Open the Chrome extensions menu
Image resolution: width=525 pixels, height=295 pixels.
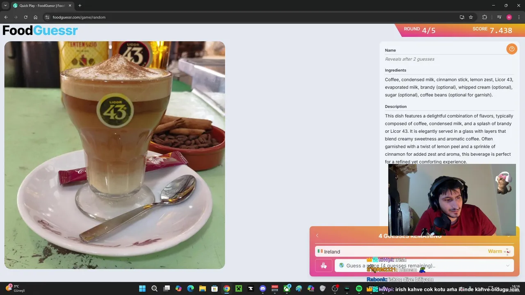pos(484,17)
